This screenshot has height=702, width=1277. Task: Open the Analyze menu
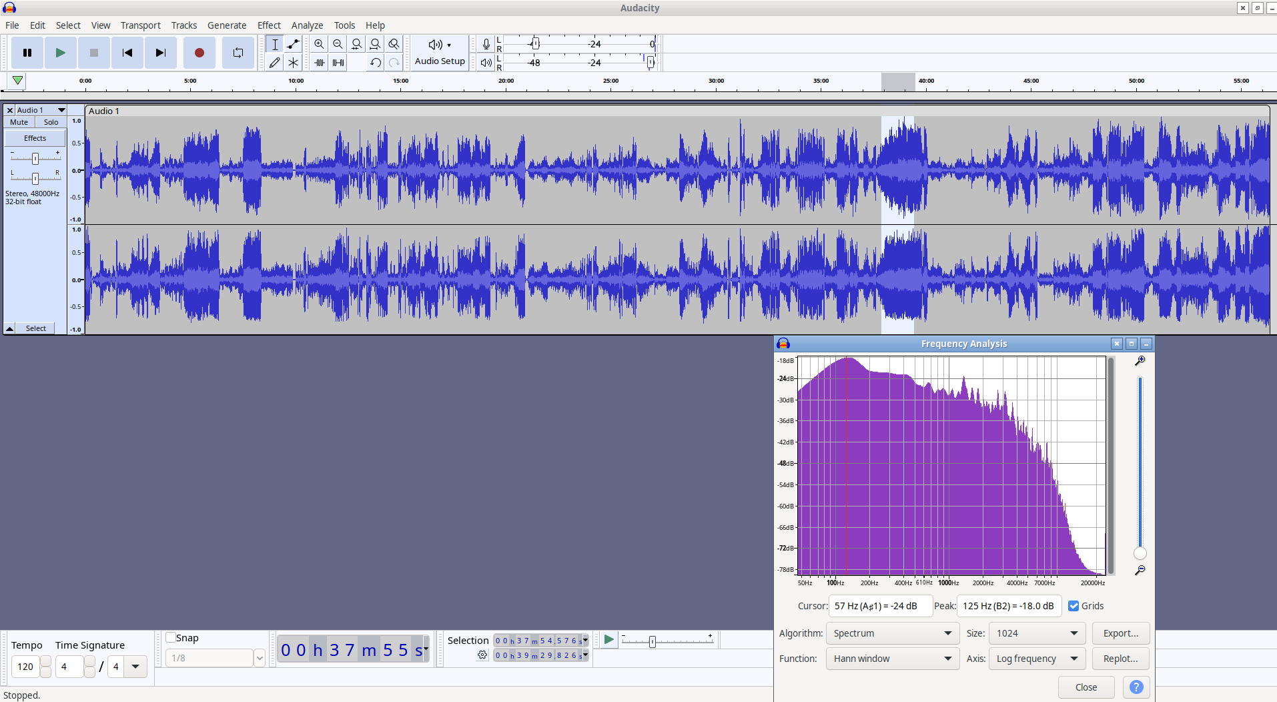pos(307,25)
